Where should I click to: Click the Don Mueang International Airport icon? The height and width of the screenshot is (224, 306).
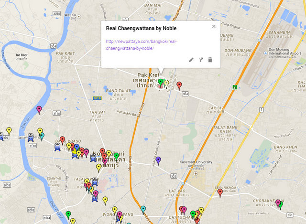pyautogui.click(x=265, y=53)
